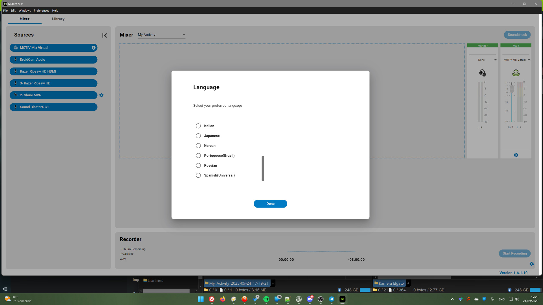
Task: Open Spotify from the taskbar
Action: [266, 299]
